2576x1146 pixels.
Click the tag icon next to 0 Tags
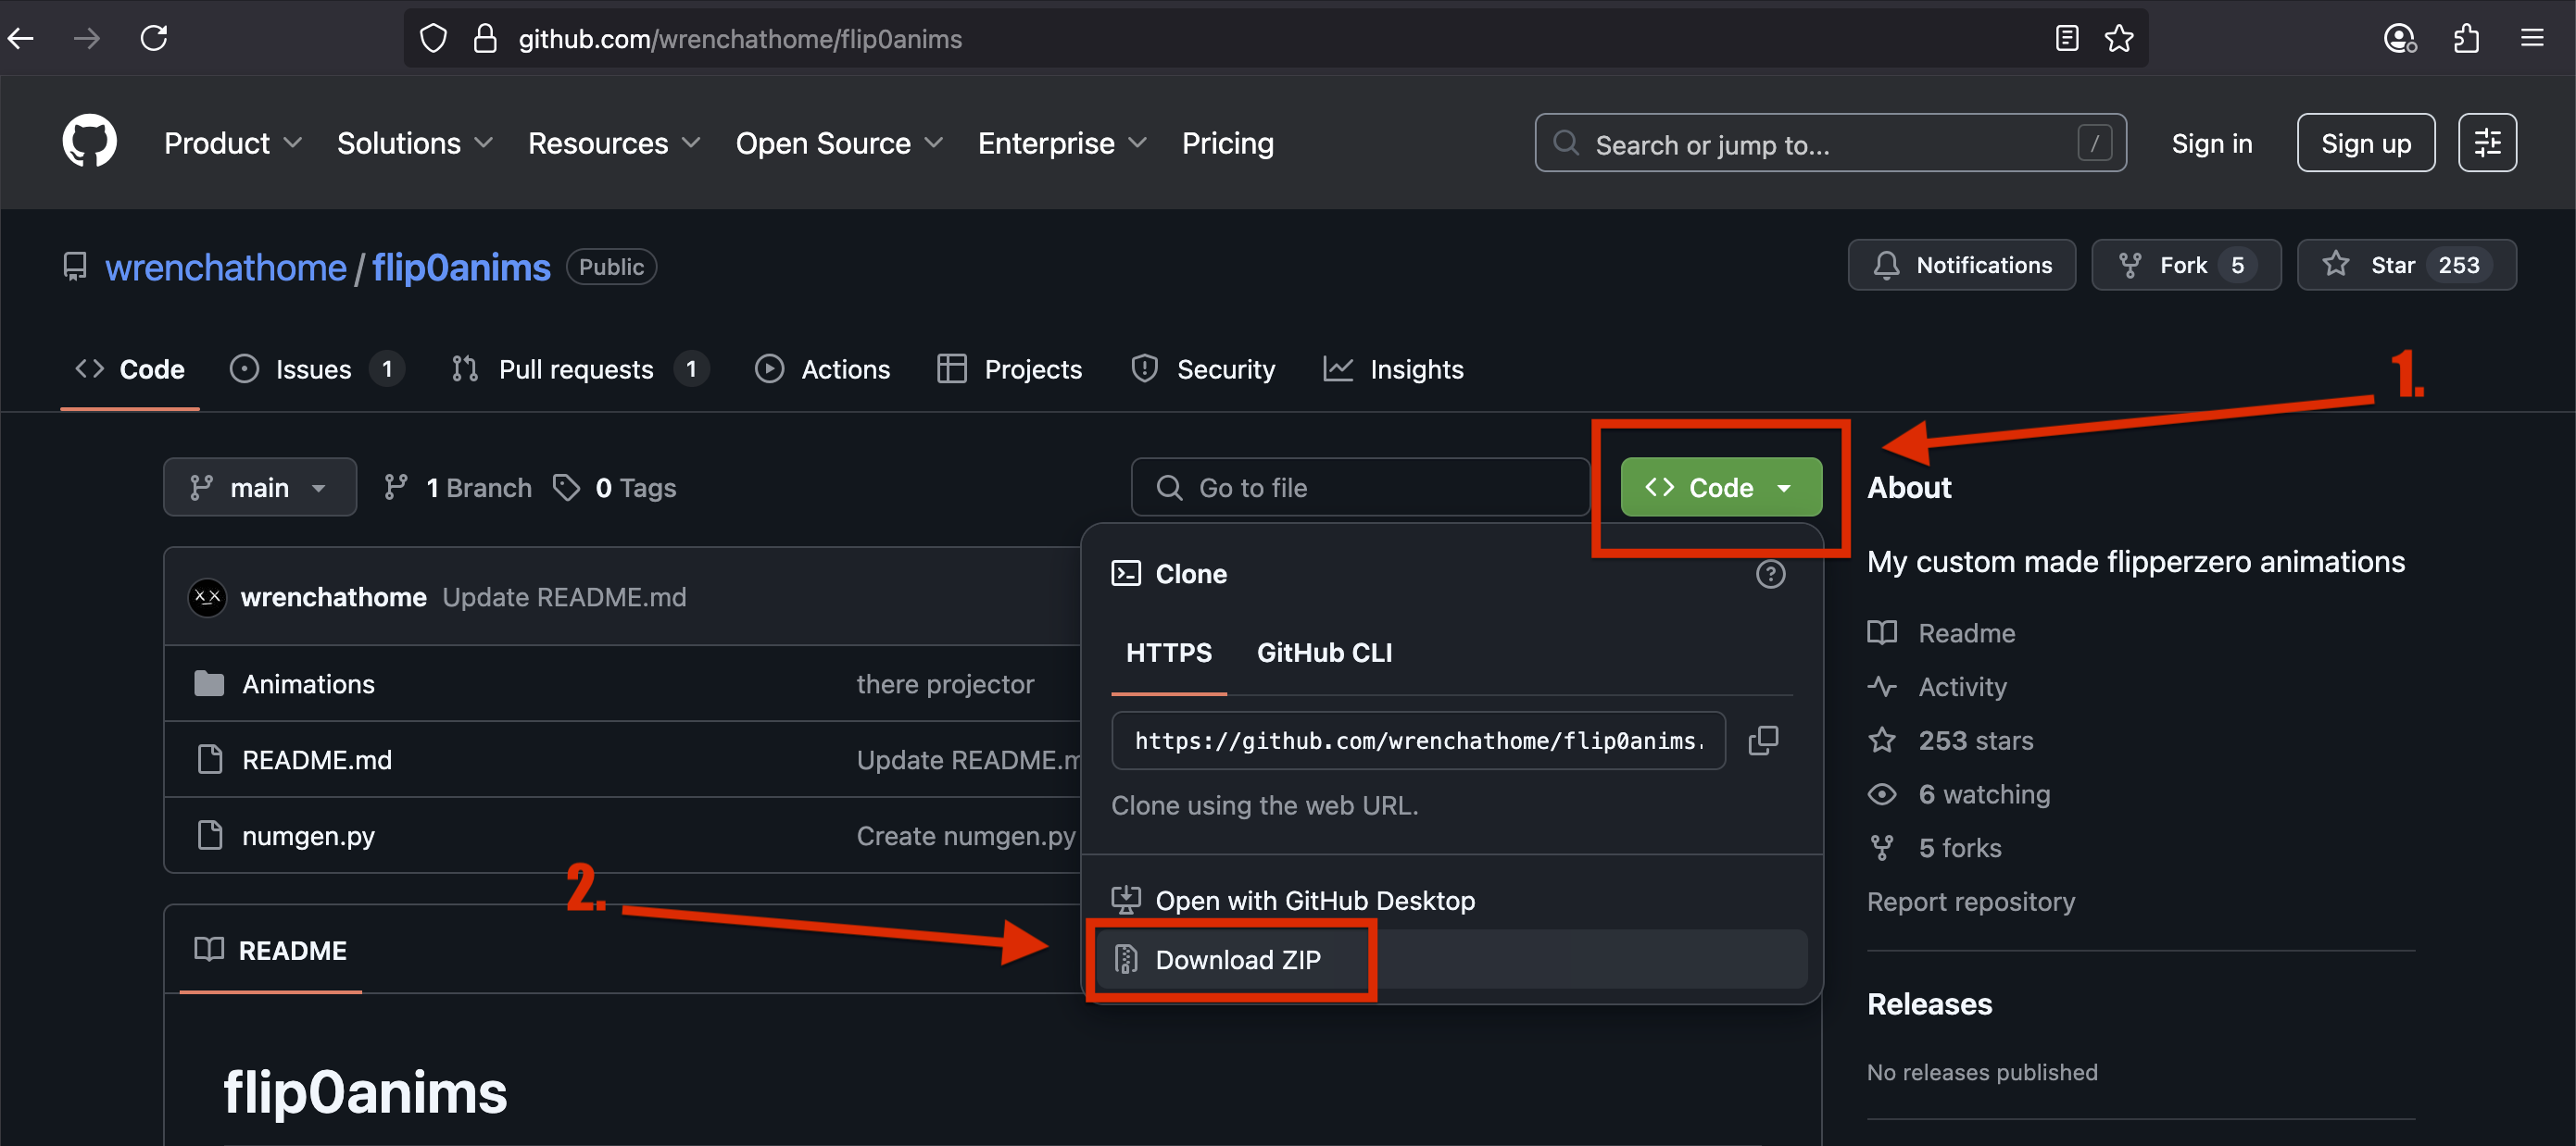point(567,488)
